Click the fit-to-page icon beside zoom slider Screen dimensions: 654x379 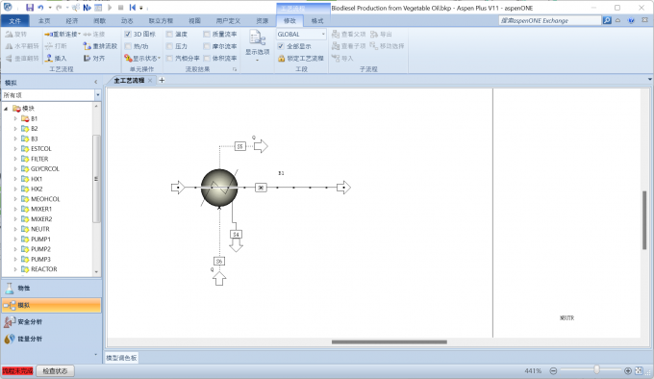[x=639, y=370]
